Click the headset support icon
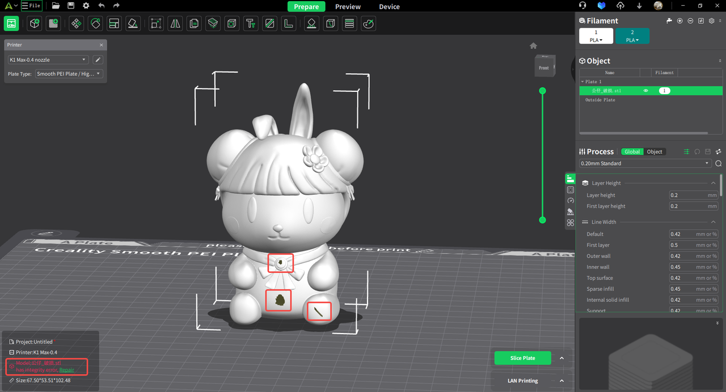 [x=583, y=6]
